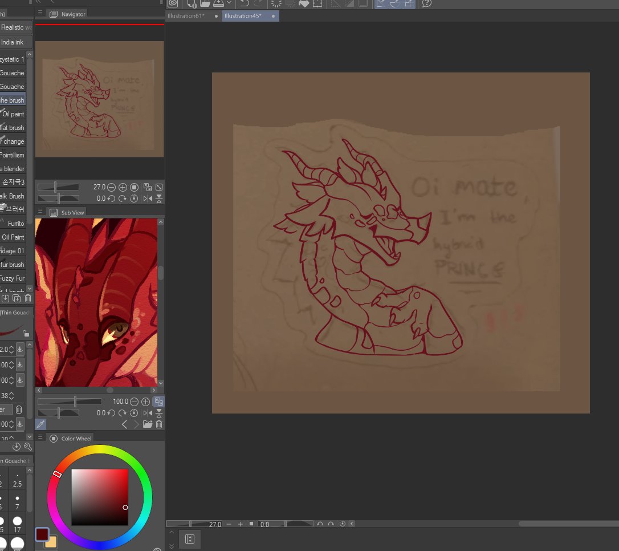Select the Sub View palette tab
This screenshot has height=551, width=619.
click(x=67, y=213)
